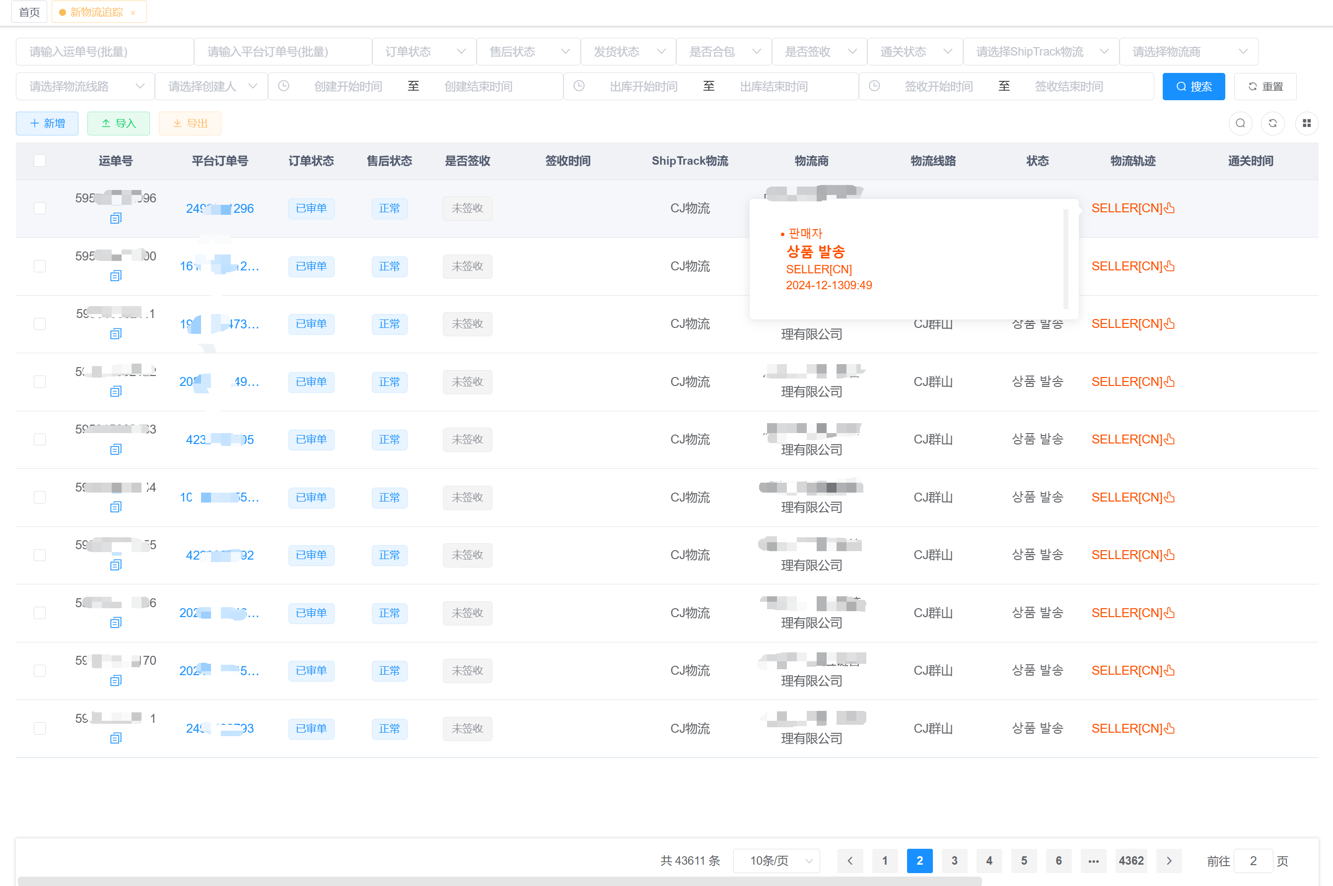Click the copy icon under the first tracking number

(116, 218)
